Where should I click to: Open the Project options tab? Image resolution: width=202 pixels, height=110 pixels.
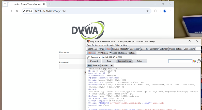(x=176, y=49)
